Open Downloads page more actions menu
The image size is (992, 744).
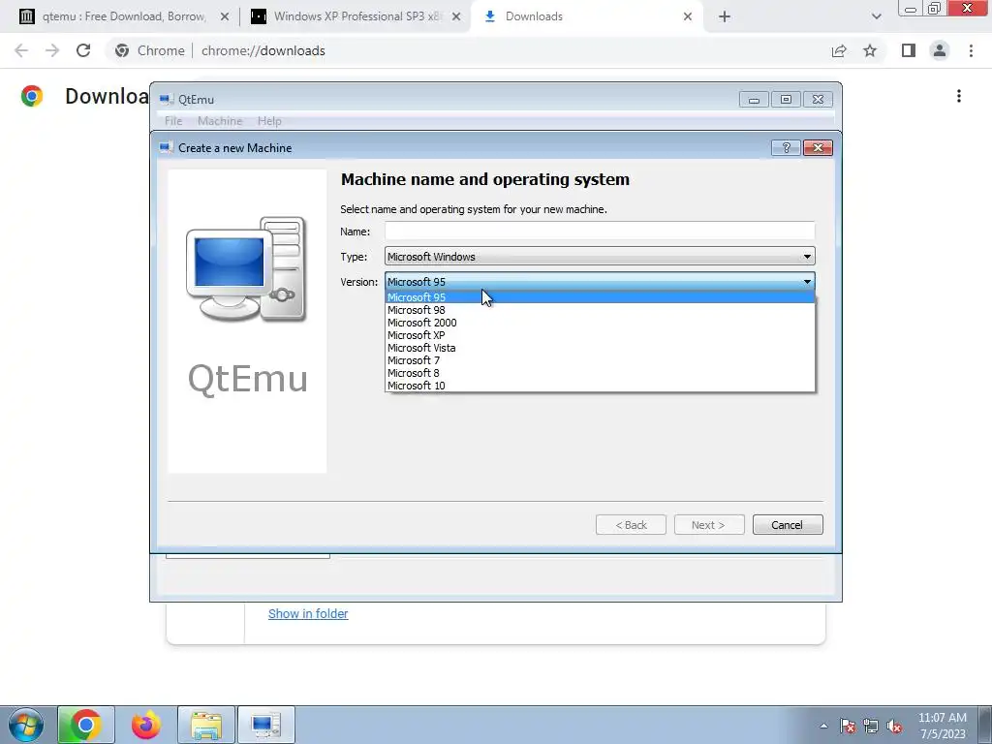959,96
